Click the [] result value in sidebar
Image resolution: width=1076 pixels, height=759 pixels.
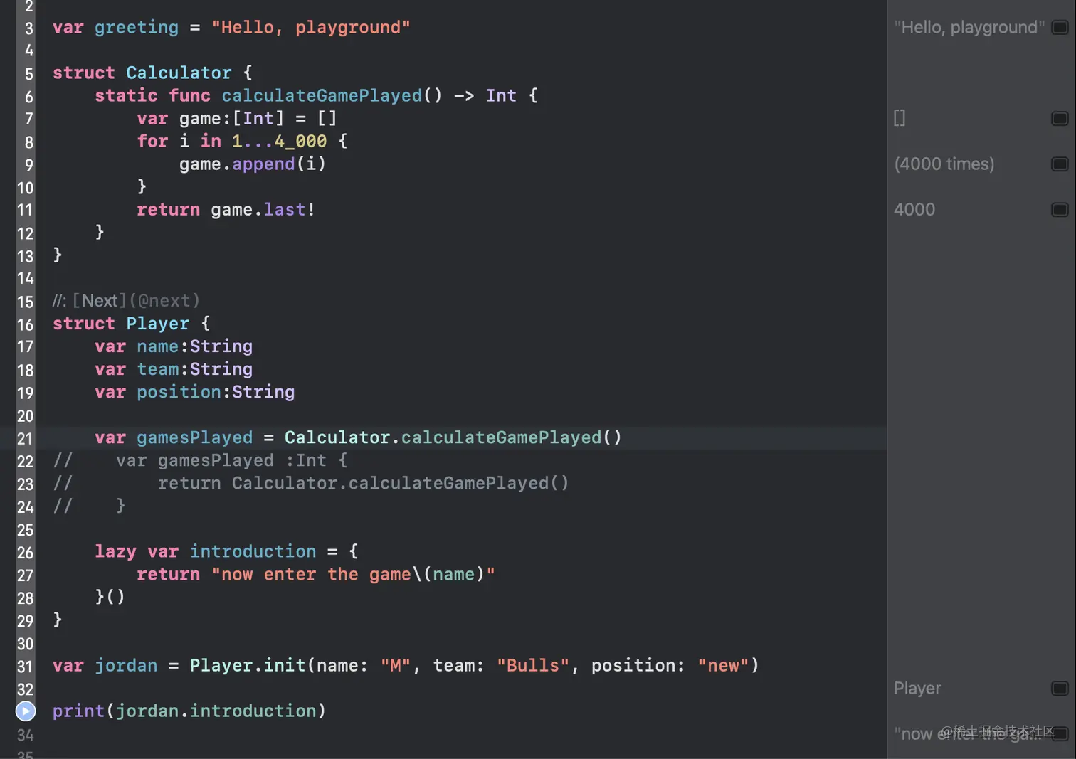900,118
